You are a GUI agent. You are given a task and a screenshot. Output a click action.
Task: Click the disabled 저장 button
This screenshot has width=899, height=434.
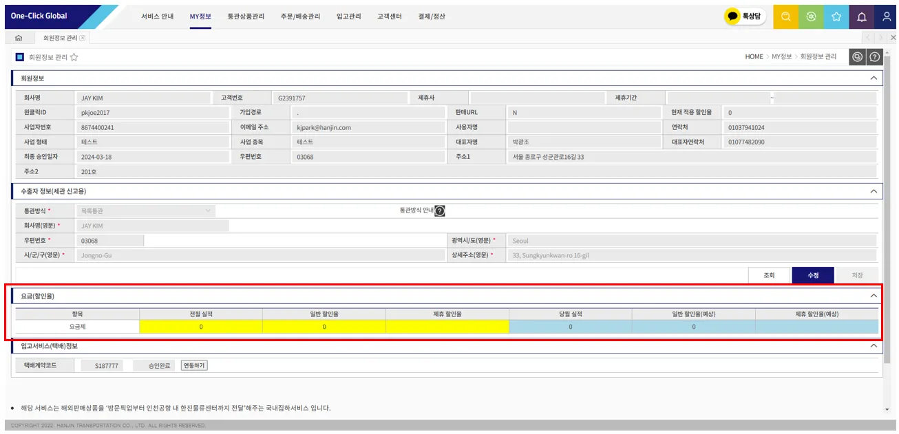click(x=857, y=275)
